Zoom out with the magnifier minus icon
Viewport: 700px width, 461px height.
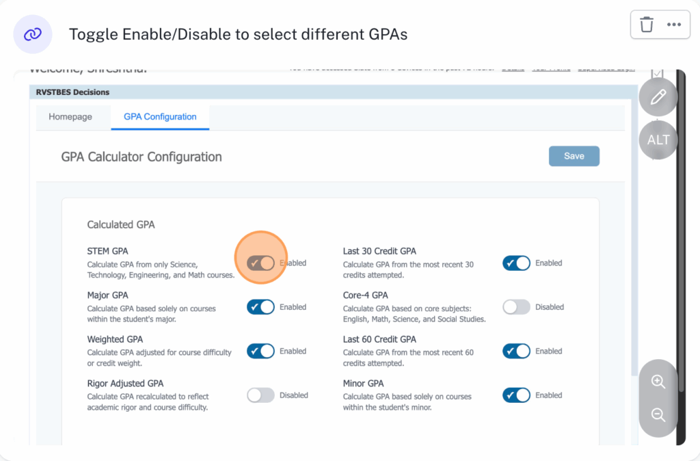pyautogui.click(x=658, y=415)
